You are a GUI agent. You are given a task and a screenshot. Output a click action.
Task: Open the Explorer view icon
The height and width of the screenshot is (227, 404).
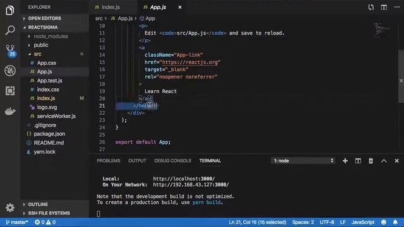(10, 10)
